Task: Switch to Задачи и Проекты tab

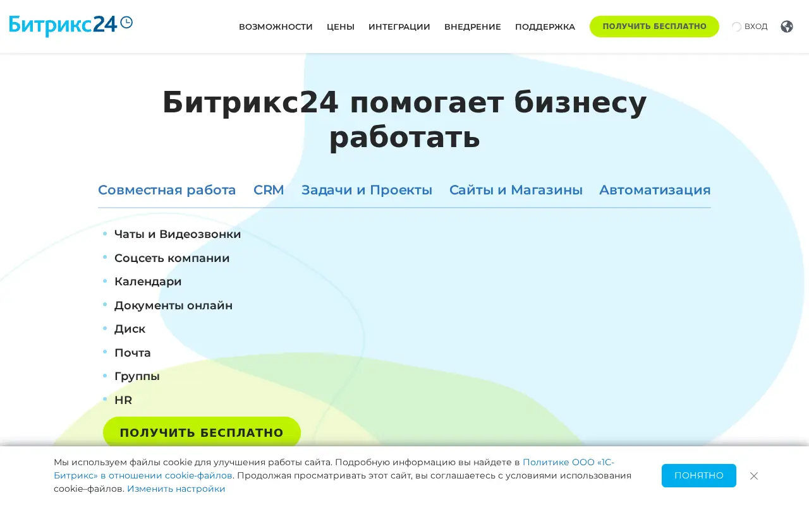Action: [x=367, y=190]
